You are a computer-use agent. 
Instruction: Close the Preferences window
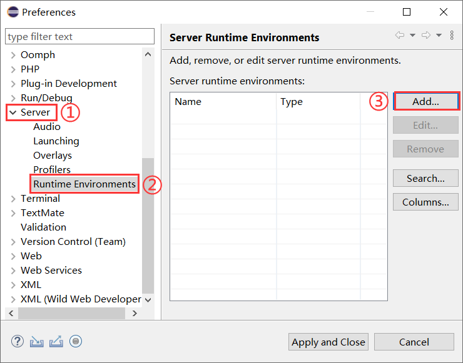(x=444, y=12)
